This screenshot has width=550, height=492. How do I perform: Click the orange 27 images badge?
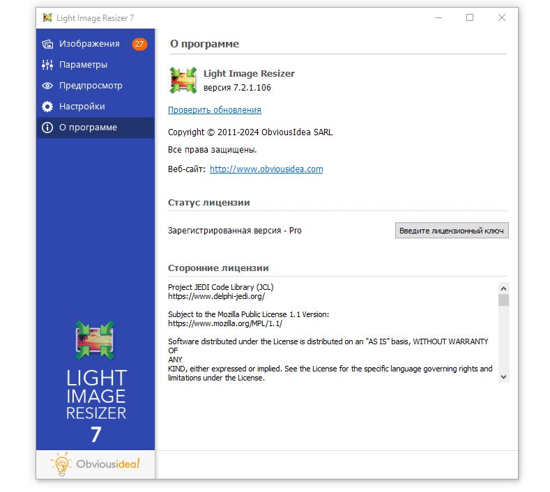(x=139, y=44)
